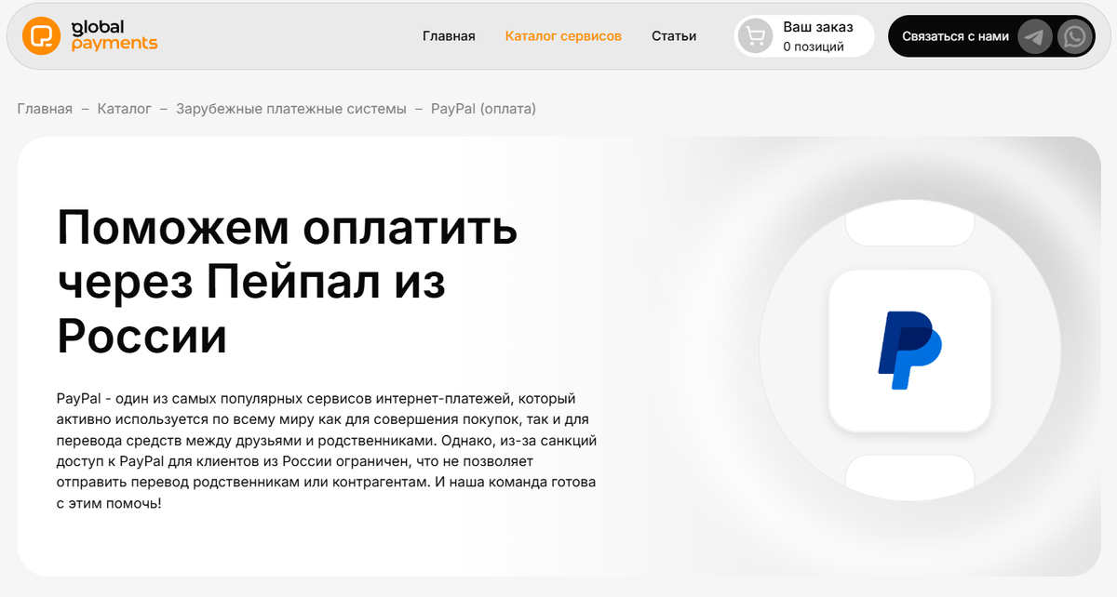Click the Global Payments logo
This screenshot has height=597, width=1117.
pos(90,36)
